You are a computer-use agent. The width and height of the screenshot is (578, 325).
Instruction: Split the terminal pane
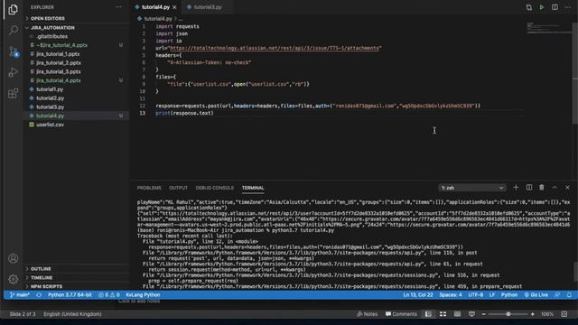529,188
